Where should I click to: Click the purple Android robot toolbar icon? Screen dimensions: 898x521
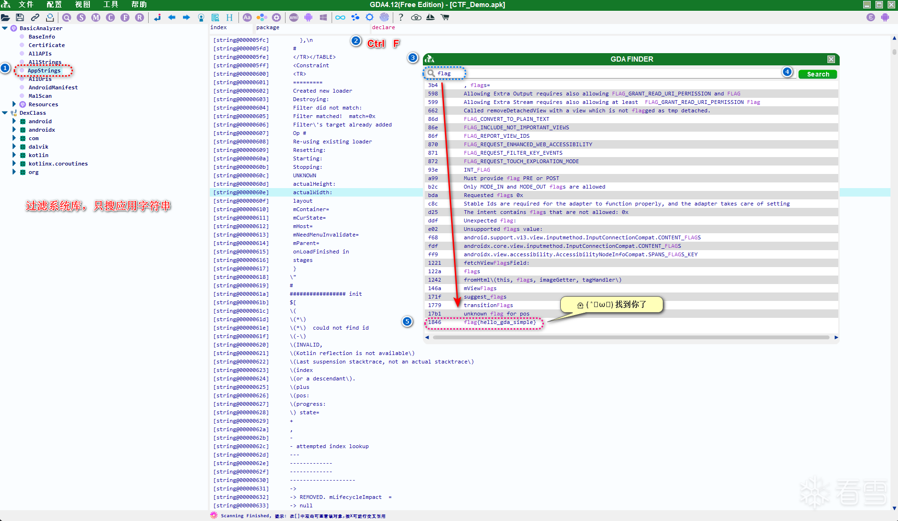point(308,17)
